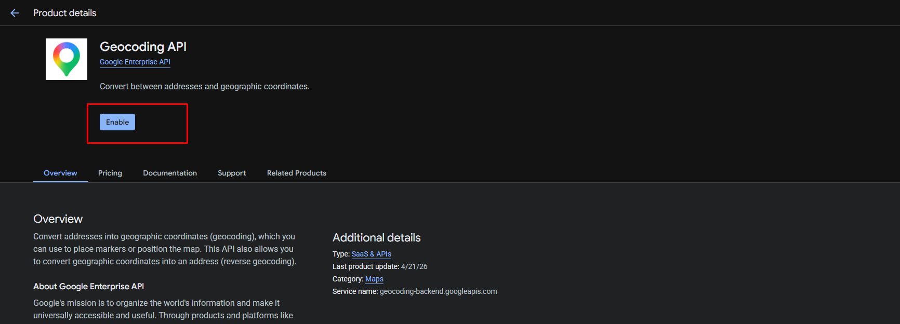
Task: View the Related Products tab
Action: (297, 173)
